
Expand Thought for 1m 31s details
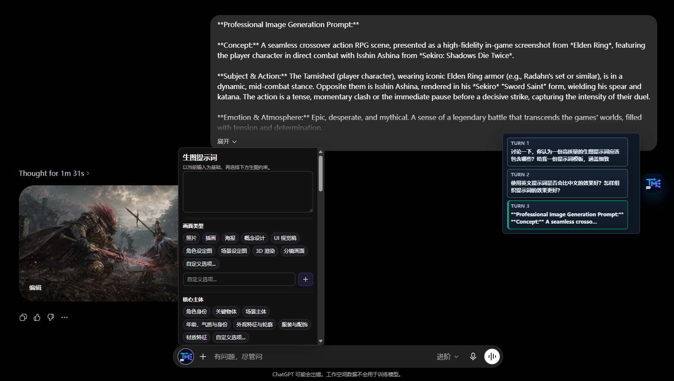point(54,173)
